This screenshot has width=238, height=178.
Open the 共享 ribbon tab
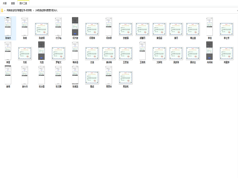pos(5,3)
